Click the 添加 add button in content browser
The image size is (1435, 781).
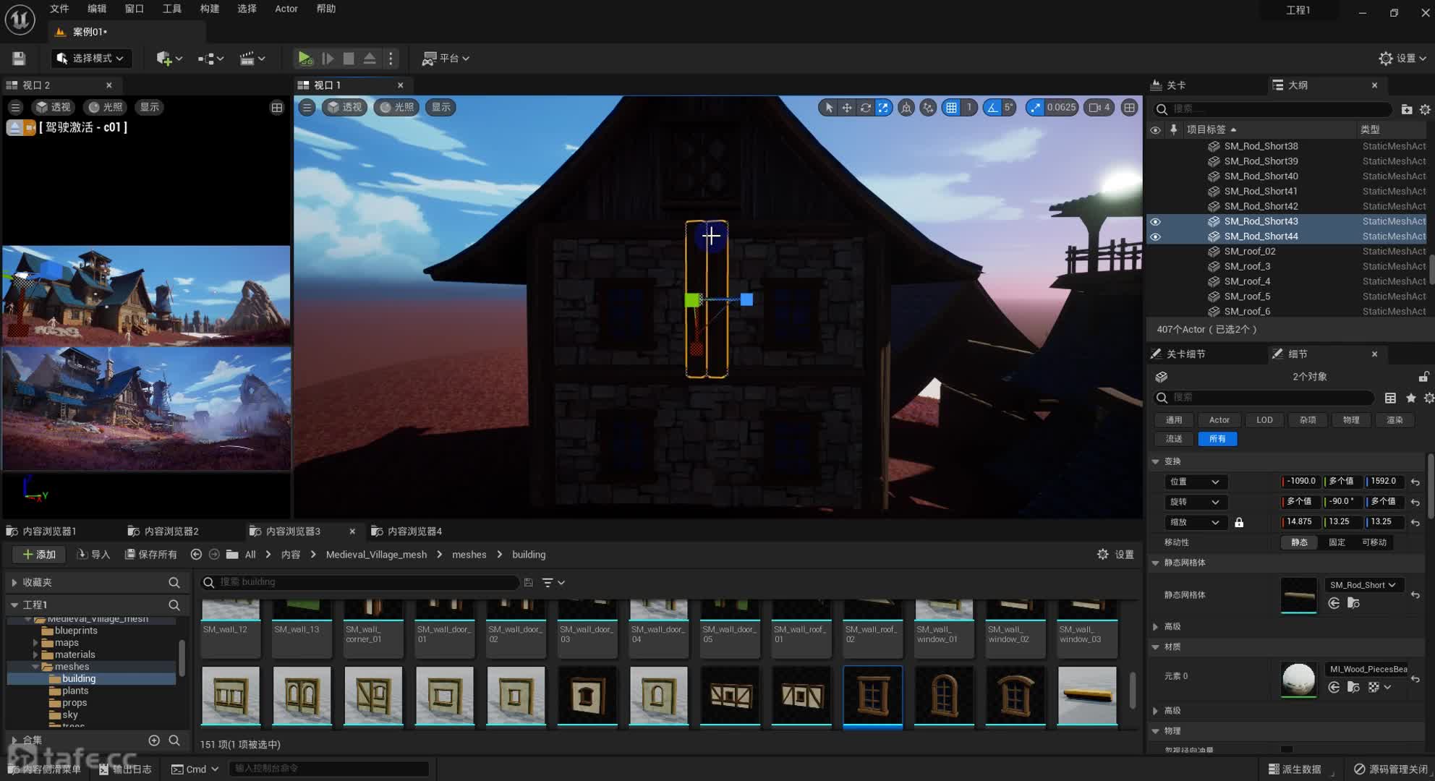(x=39, y=555)
